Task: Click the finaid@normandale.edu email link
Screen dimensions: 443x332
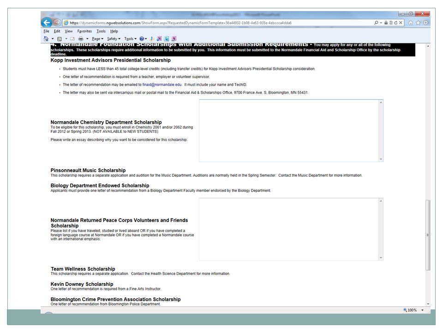Action: click(162, 85)
